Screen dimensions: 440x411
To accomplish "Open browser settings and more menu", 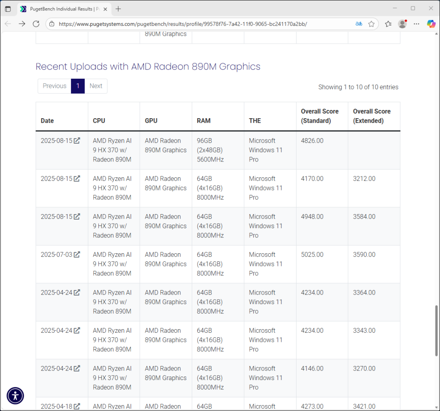I will pyautogui.click(x=416, y=24).
